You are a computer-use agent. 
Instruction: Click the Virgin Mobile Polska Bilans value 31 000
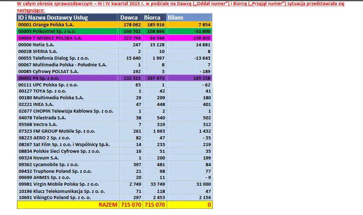pyautogui.click(x=204, y=184)
